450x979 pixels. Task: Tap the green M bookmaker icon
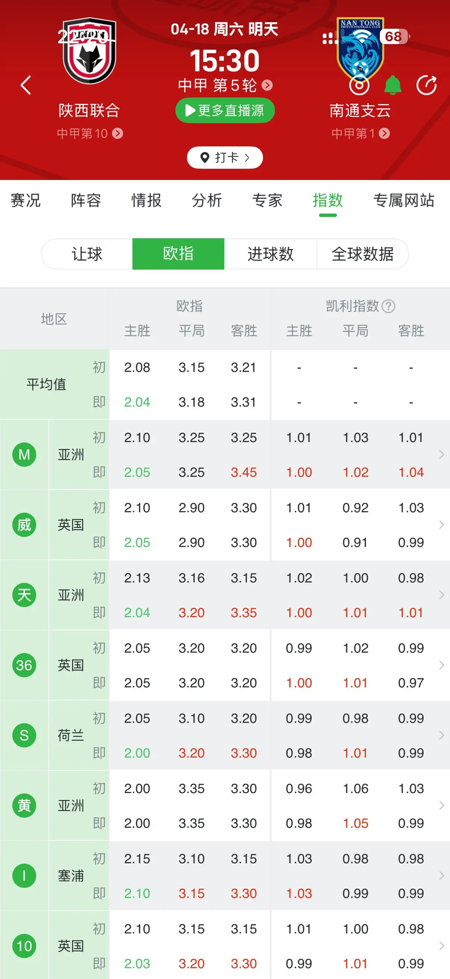(24, 454)
